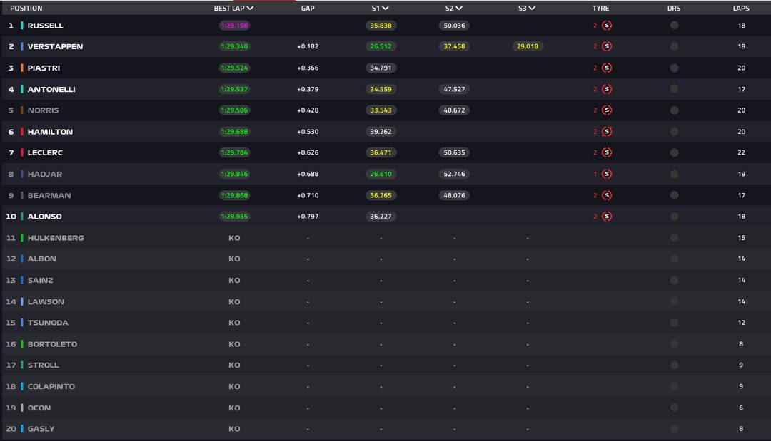Click DRS indicator for Hulkenberg
Viewport: 771px width, 441px height.
[674, 238]
